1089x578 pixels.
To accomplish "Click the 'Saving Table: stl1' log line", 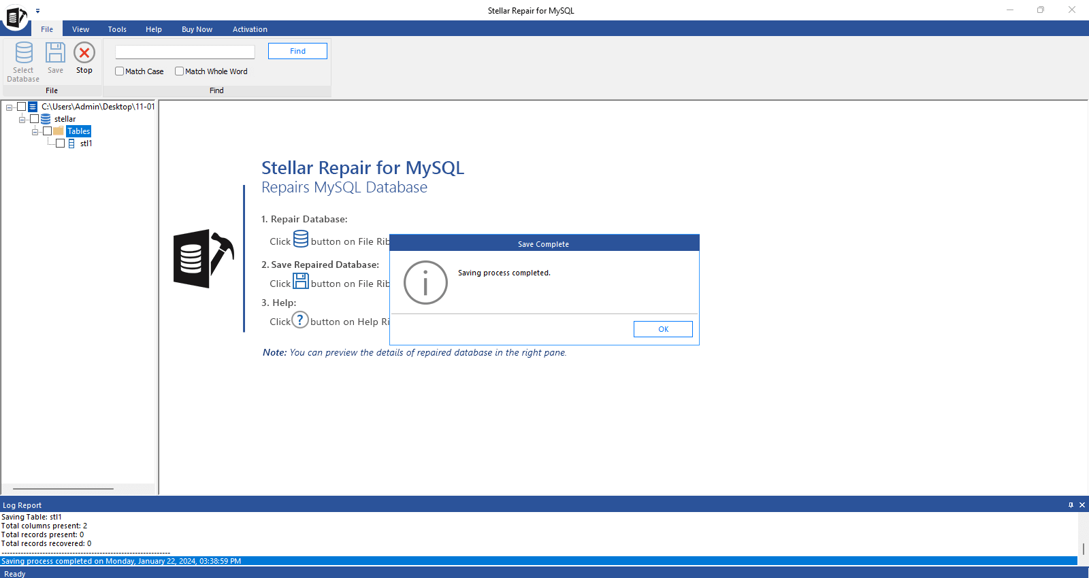I will pos(31,517).
